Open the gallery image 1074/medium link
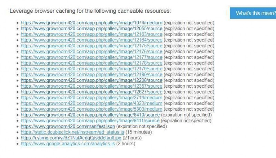 [91, 23]
